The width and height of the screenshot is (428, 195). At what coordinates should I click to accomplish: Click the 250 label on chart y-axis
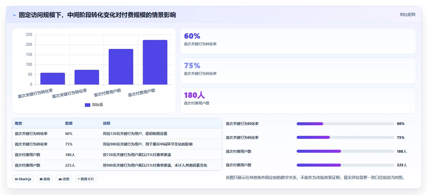pyautogui.click(x=29, y=35)
